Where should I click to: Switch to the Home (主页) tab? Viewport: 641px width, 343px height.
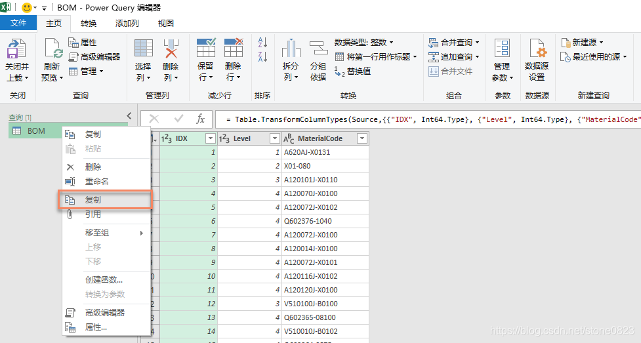54,24
